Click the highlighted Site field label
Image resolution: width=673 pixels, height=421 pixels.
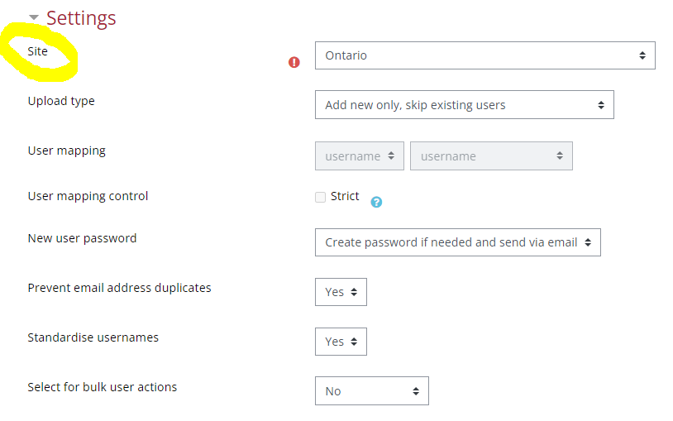click(38, 51)
